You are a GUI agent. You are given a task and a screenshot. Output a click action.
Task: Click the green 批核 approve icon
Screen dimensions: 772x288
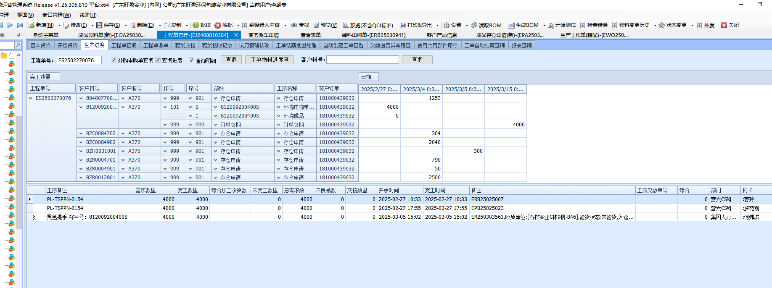(196, 25)
